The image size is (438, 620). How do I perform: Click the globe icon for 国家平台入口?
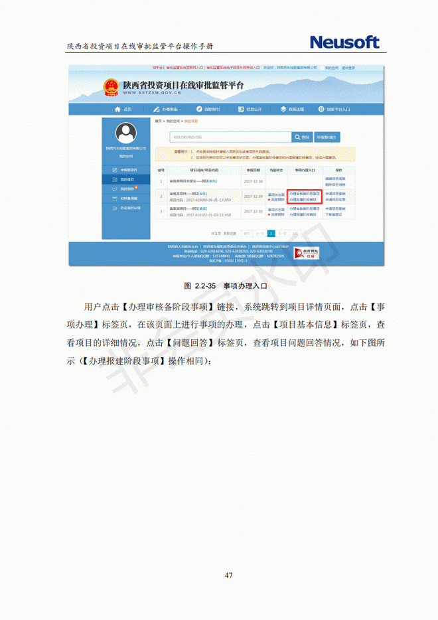pos(321,109)
